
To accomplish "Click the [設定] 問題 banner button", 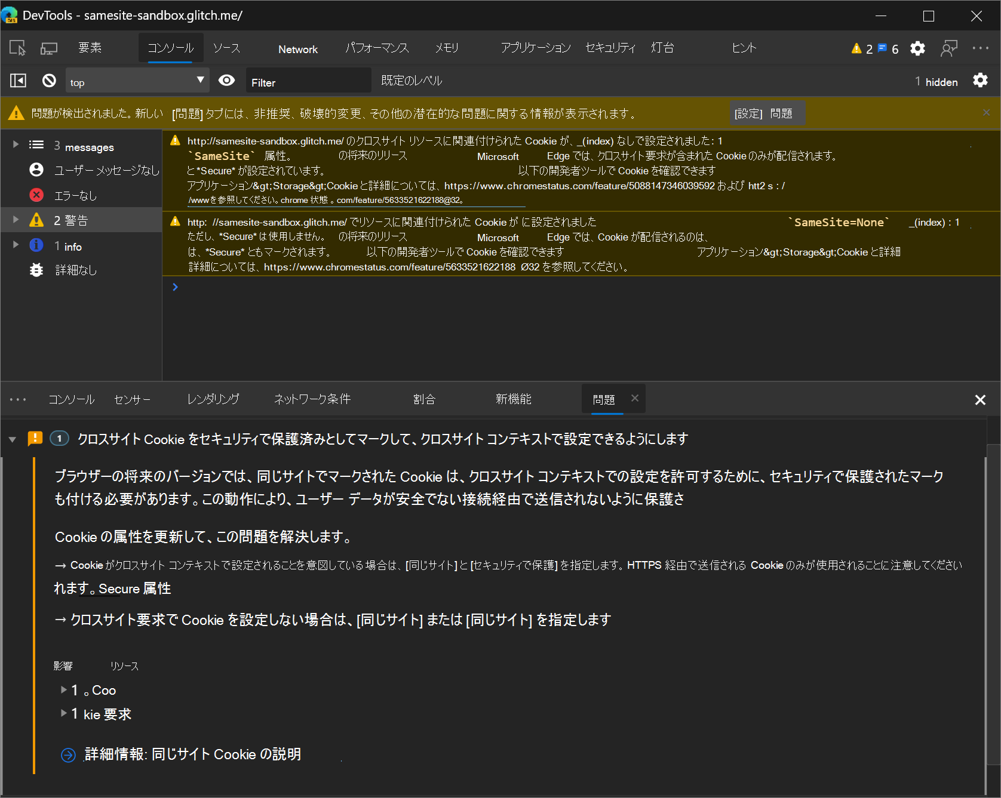I will [767, 113].
